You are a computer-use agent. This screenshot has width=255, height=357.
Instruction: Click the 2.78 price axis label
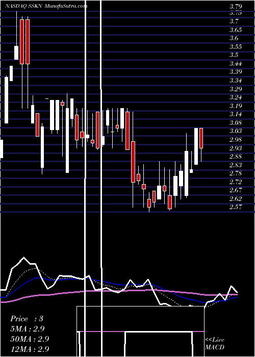tap(236, 173)
